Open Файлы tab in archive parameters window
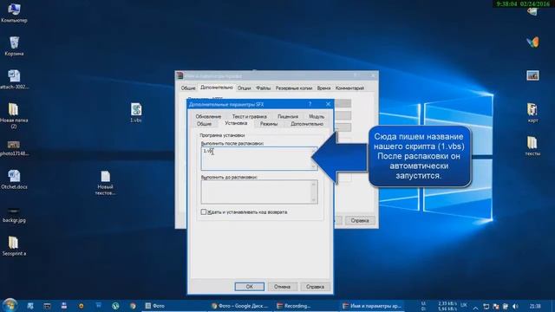 pos(264,88)
